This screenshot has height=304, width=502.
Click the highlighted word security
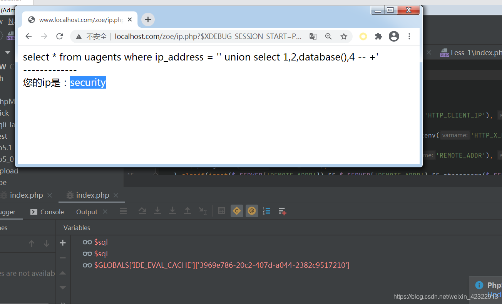click(x=88, y=82)
